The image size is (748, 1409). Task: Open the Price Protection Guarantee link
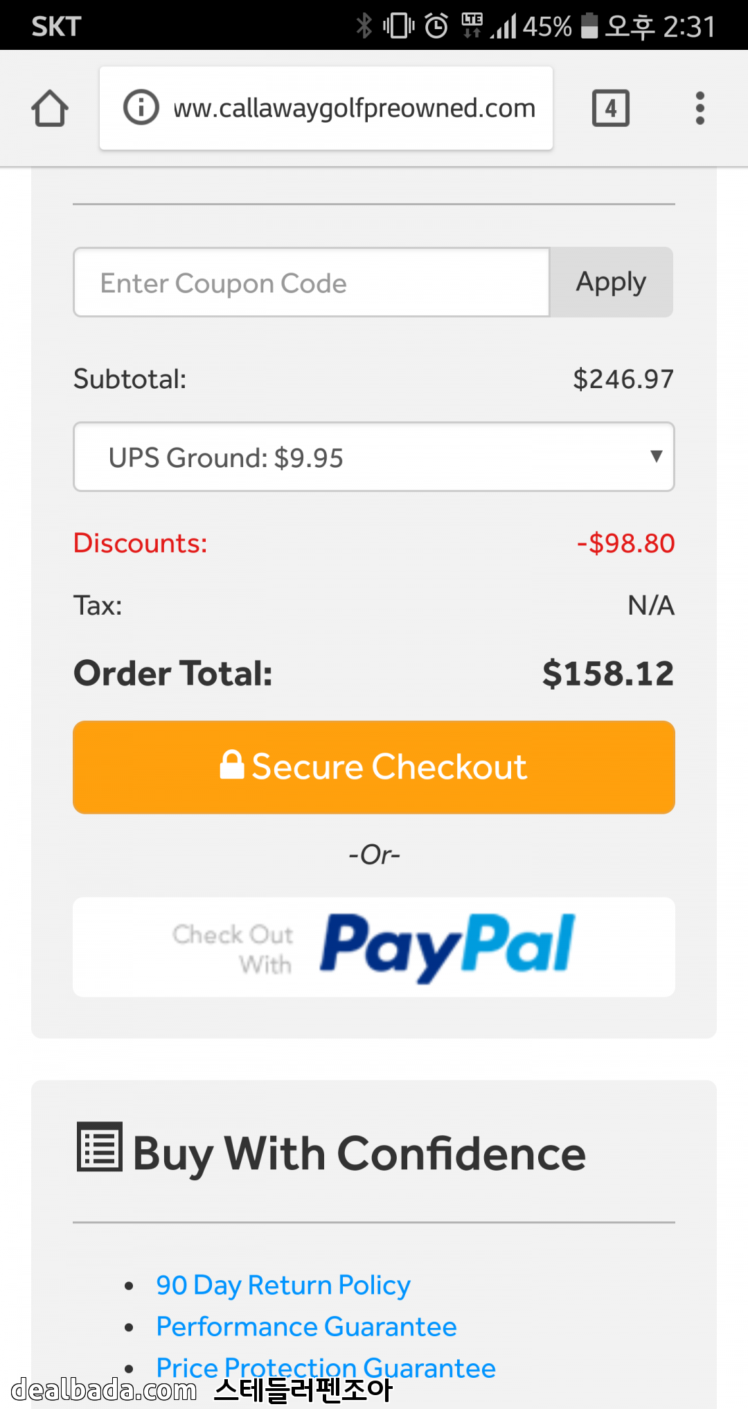(326, 1367)
